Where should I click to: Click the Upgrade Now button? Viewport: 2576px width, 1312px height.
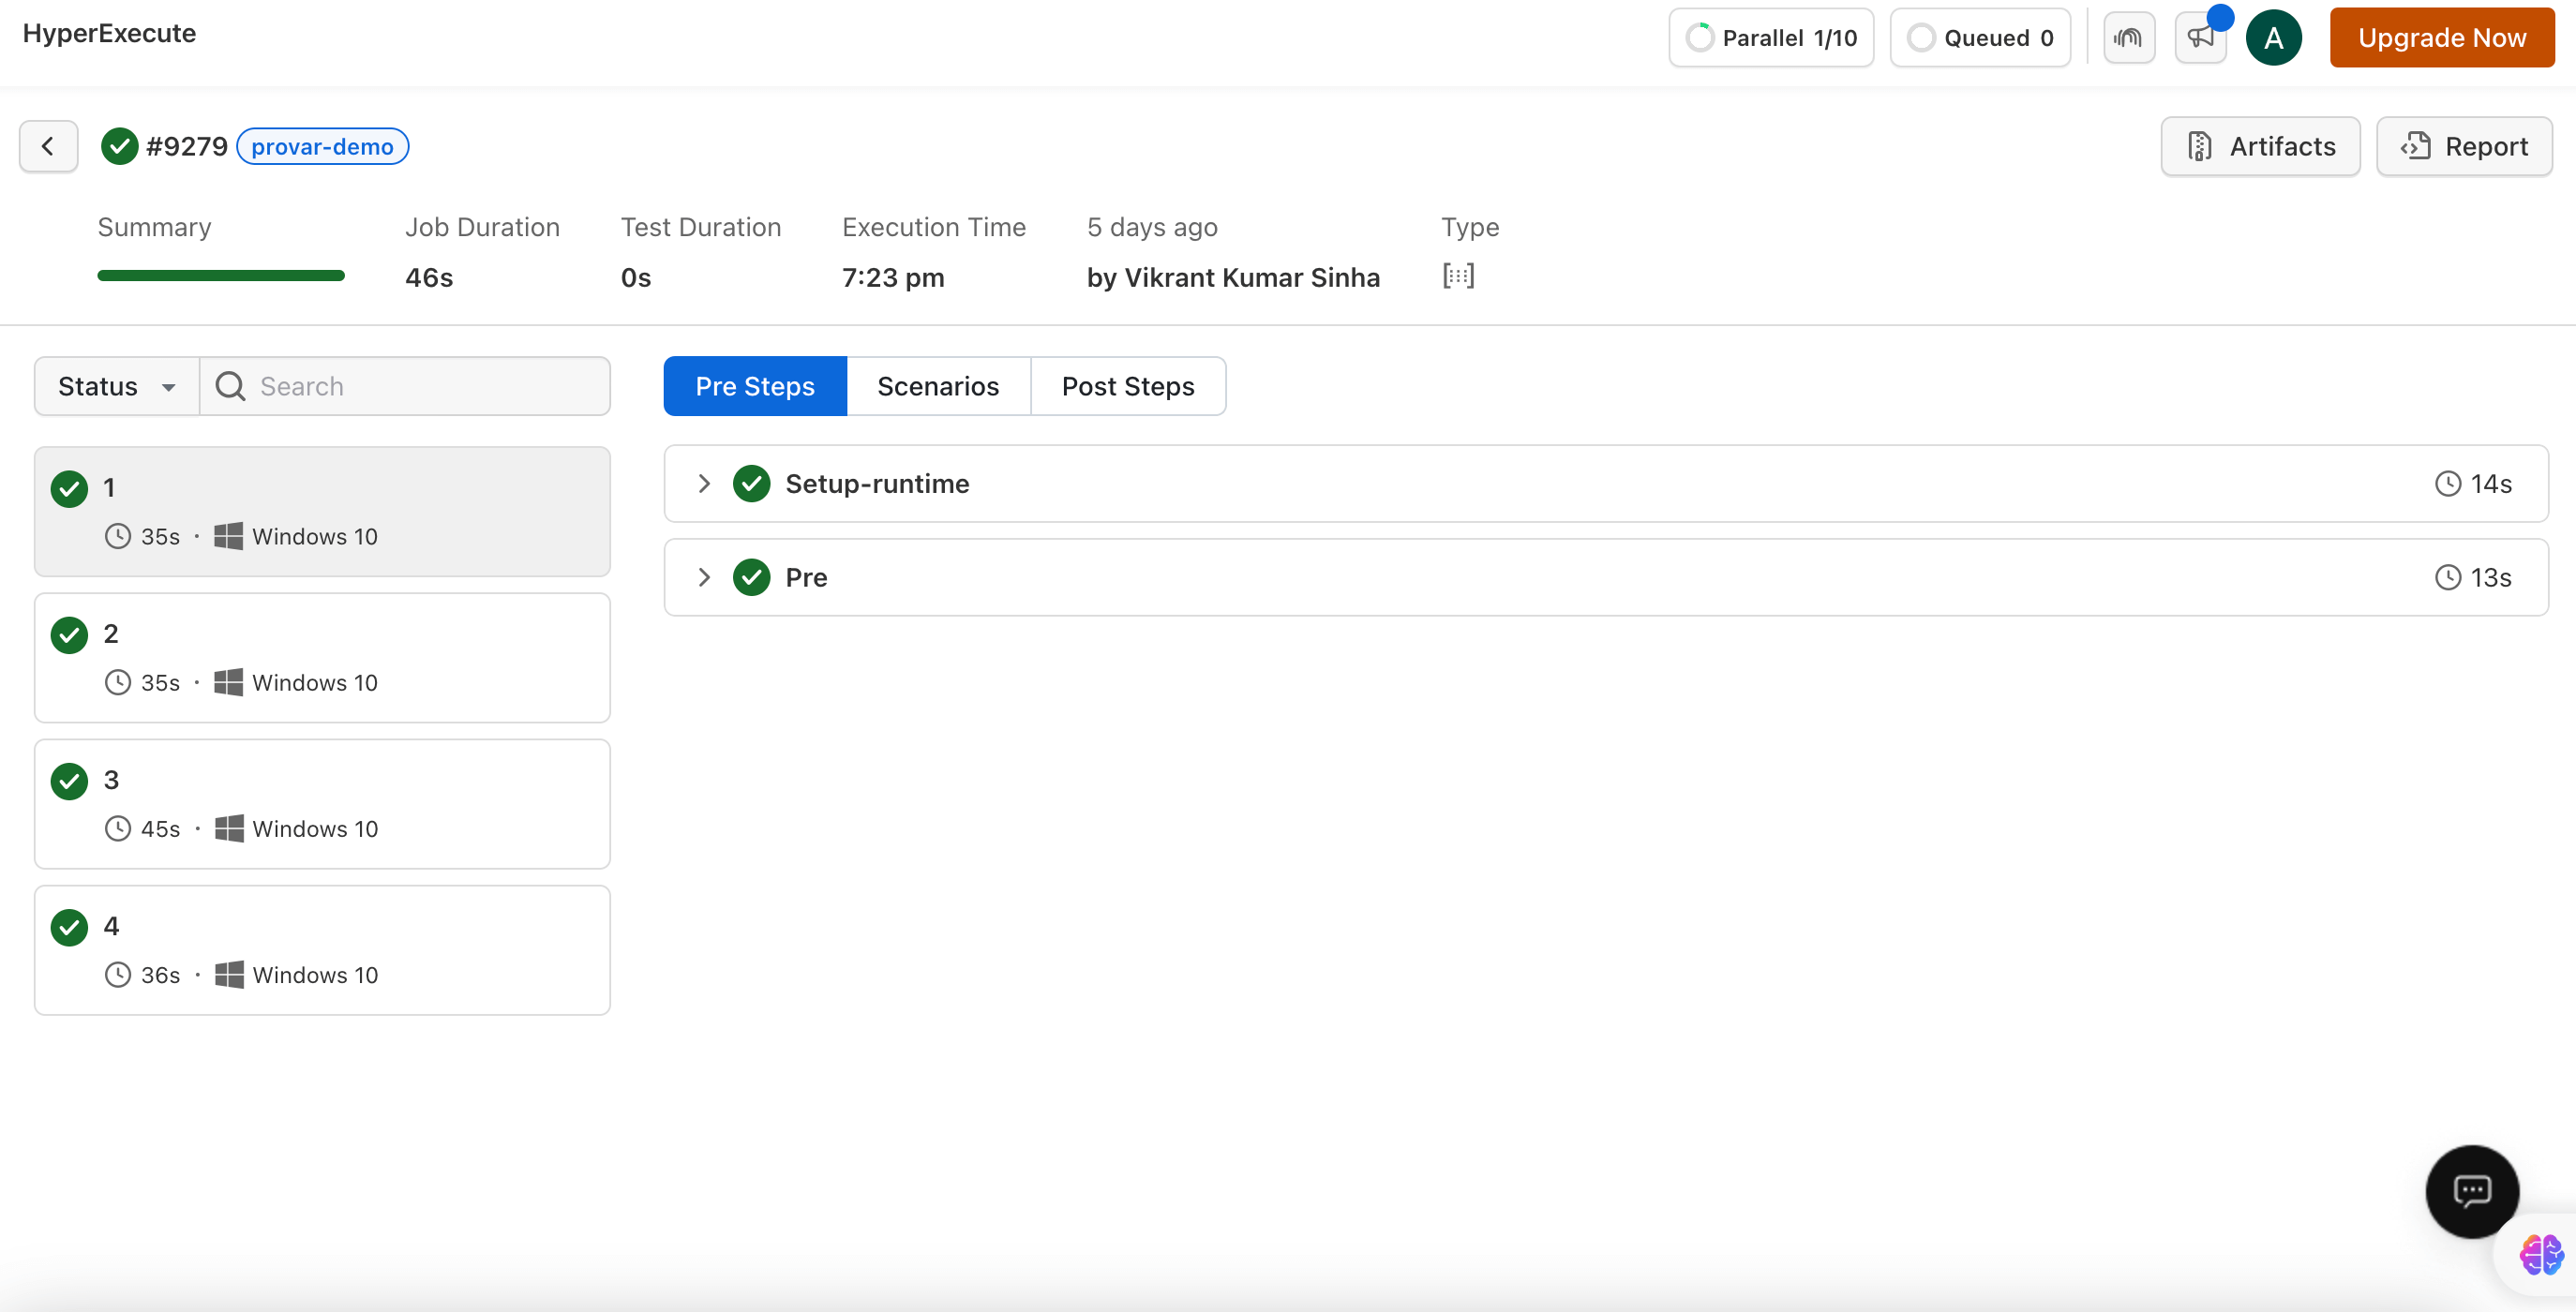2442,36
